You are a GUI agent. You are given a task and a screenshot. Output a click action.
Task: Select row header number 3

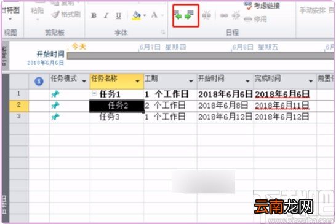(18, 117)
